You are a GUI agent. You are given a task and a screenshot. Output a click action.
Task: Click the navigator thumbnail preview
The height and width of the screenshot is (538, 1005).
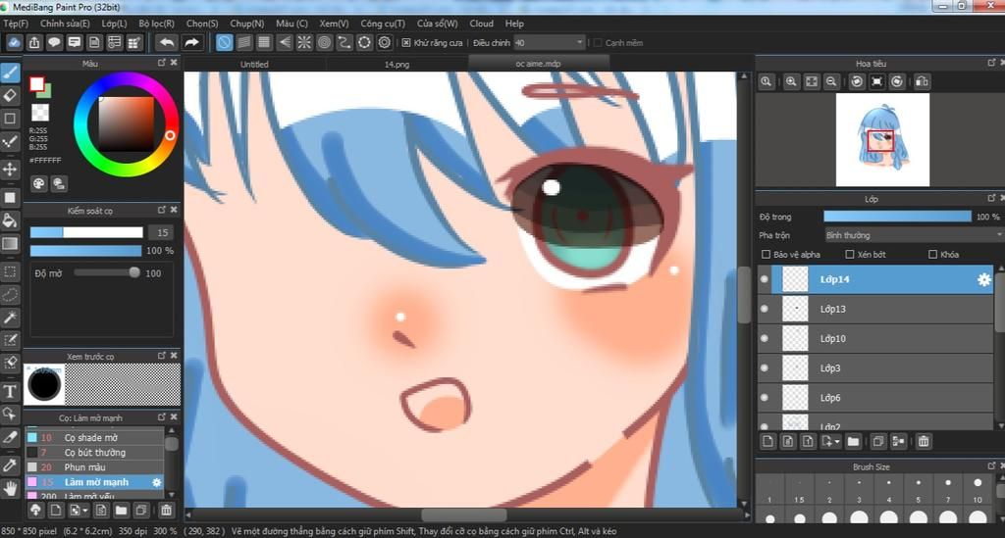(882, 140)
